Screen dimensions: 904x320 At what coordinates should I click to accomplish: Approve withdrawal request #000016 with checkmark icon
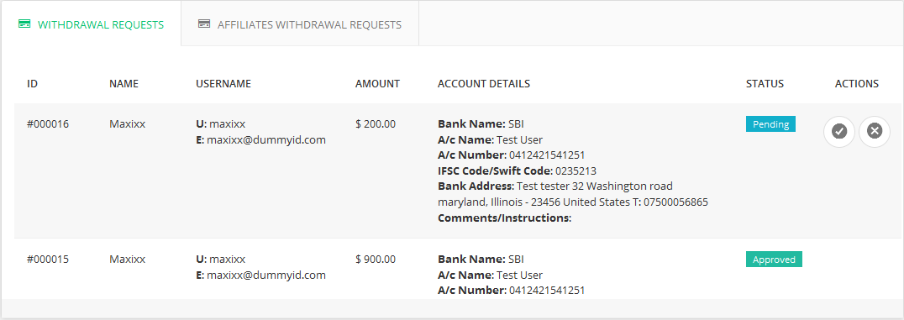click(x=838, y=132)
